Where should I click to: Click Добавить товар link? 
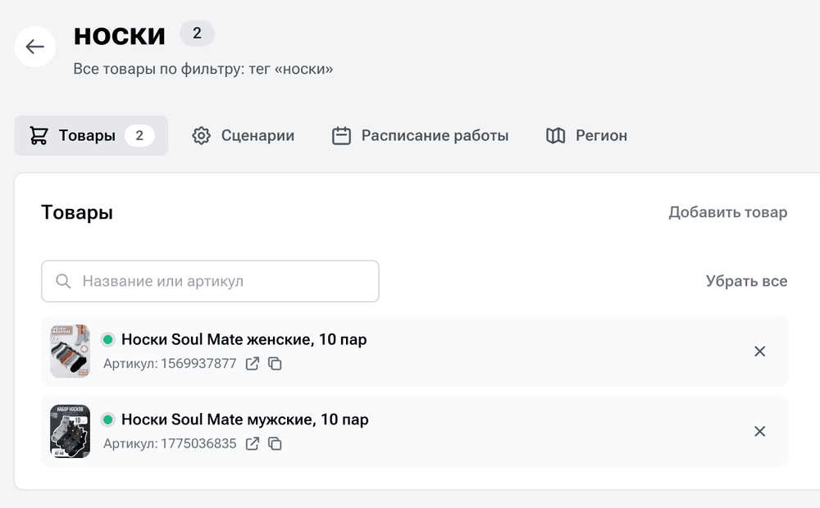[727, 212]
